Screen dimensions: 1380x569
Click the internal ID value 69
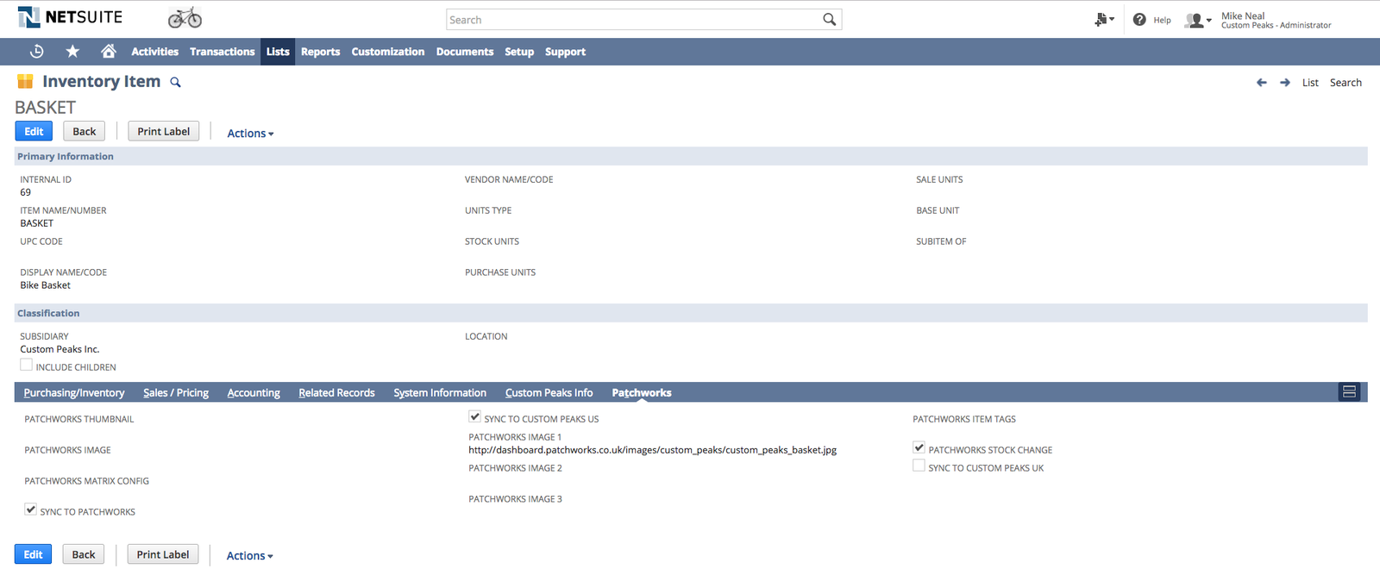pyautogui.click(x=25, y=192)
